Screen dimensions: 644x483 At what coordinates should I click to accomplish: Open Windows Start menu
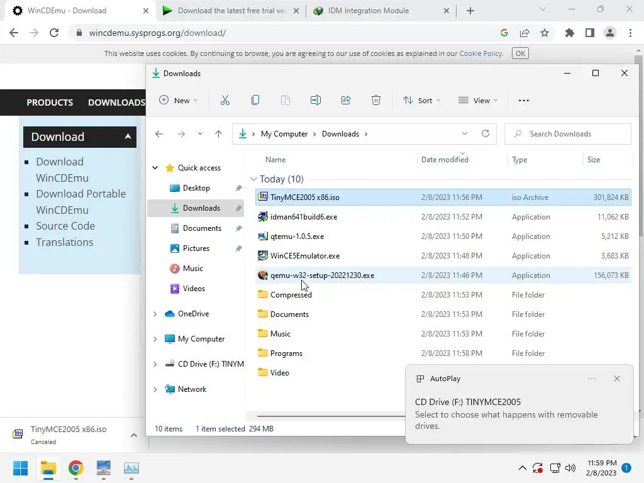coord(21,468)
